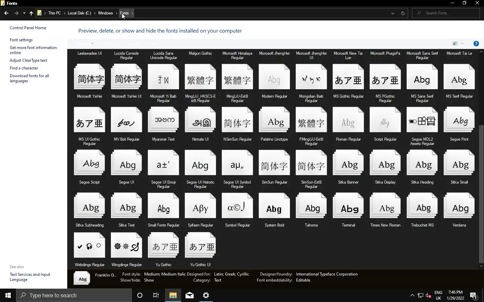Show hidden system tray icons
The height and width of the screenshot is (302, 484).
tap(412, 295)
